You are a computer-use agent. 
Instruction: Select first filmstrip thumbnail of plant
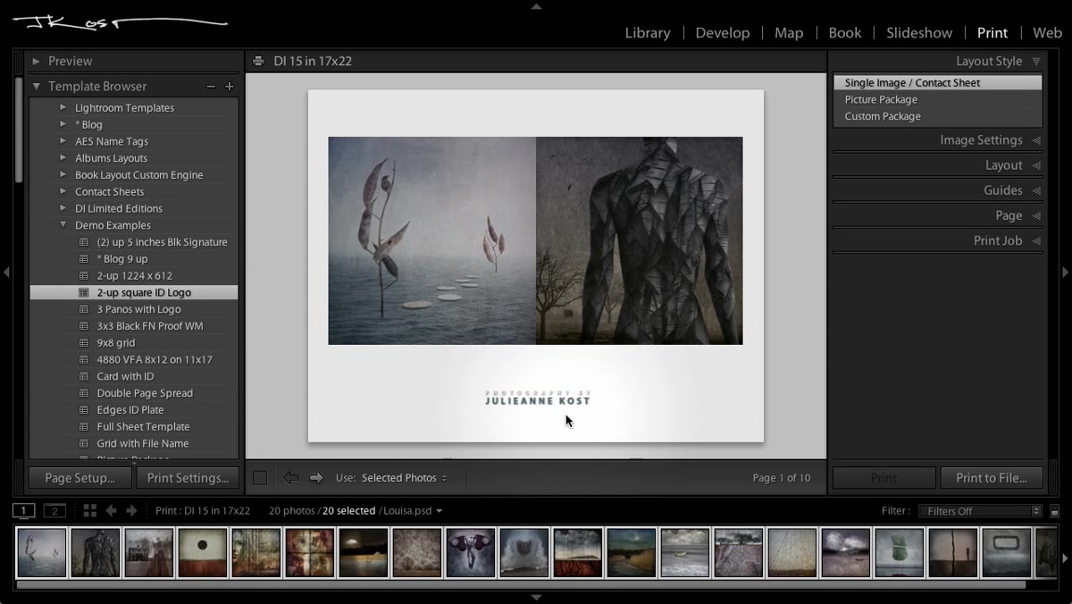click(42, 552)
